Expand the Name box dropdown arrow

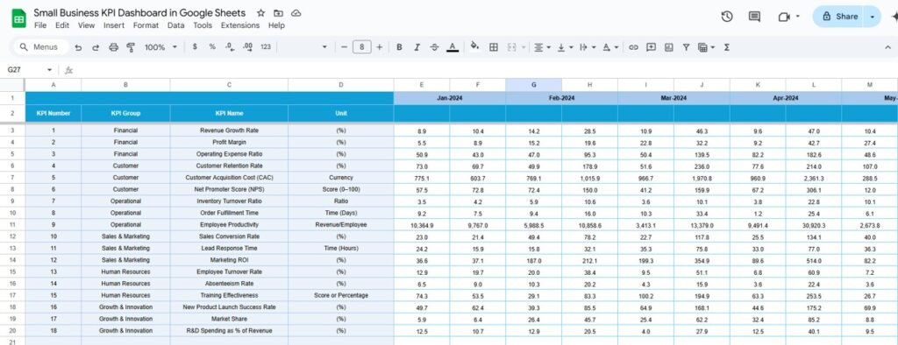[49, 70]
